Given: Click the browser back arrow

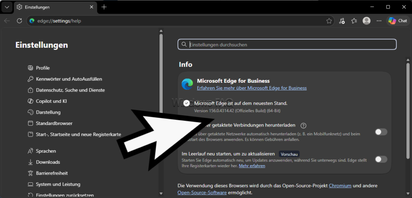Looking at the screenshot, I should pyautogui.click(x=7, y=21).
